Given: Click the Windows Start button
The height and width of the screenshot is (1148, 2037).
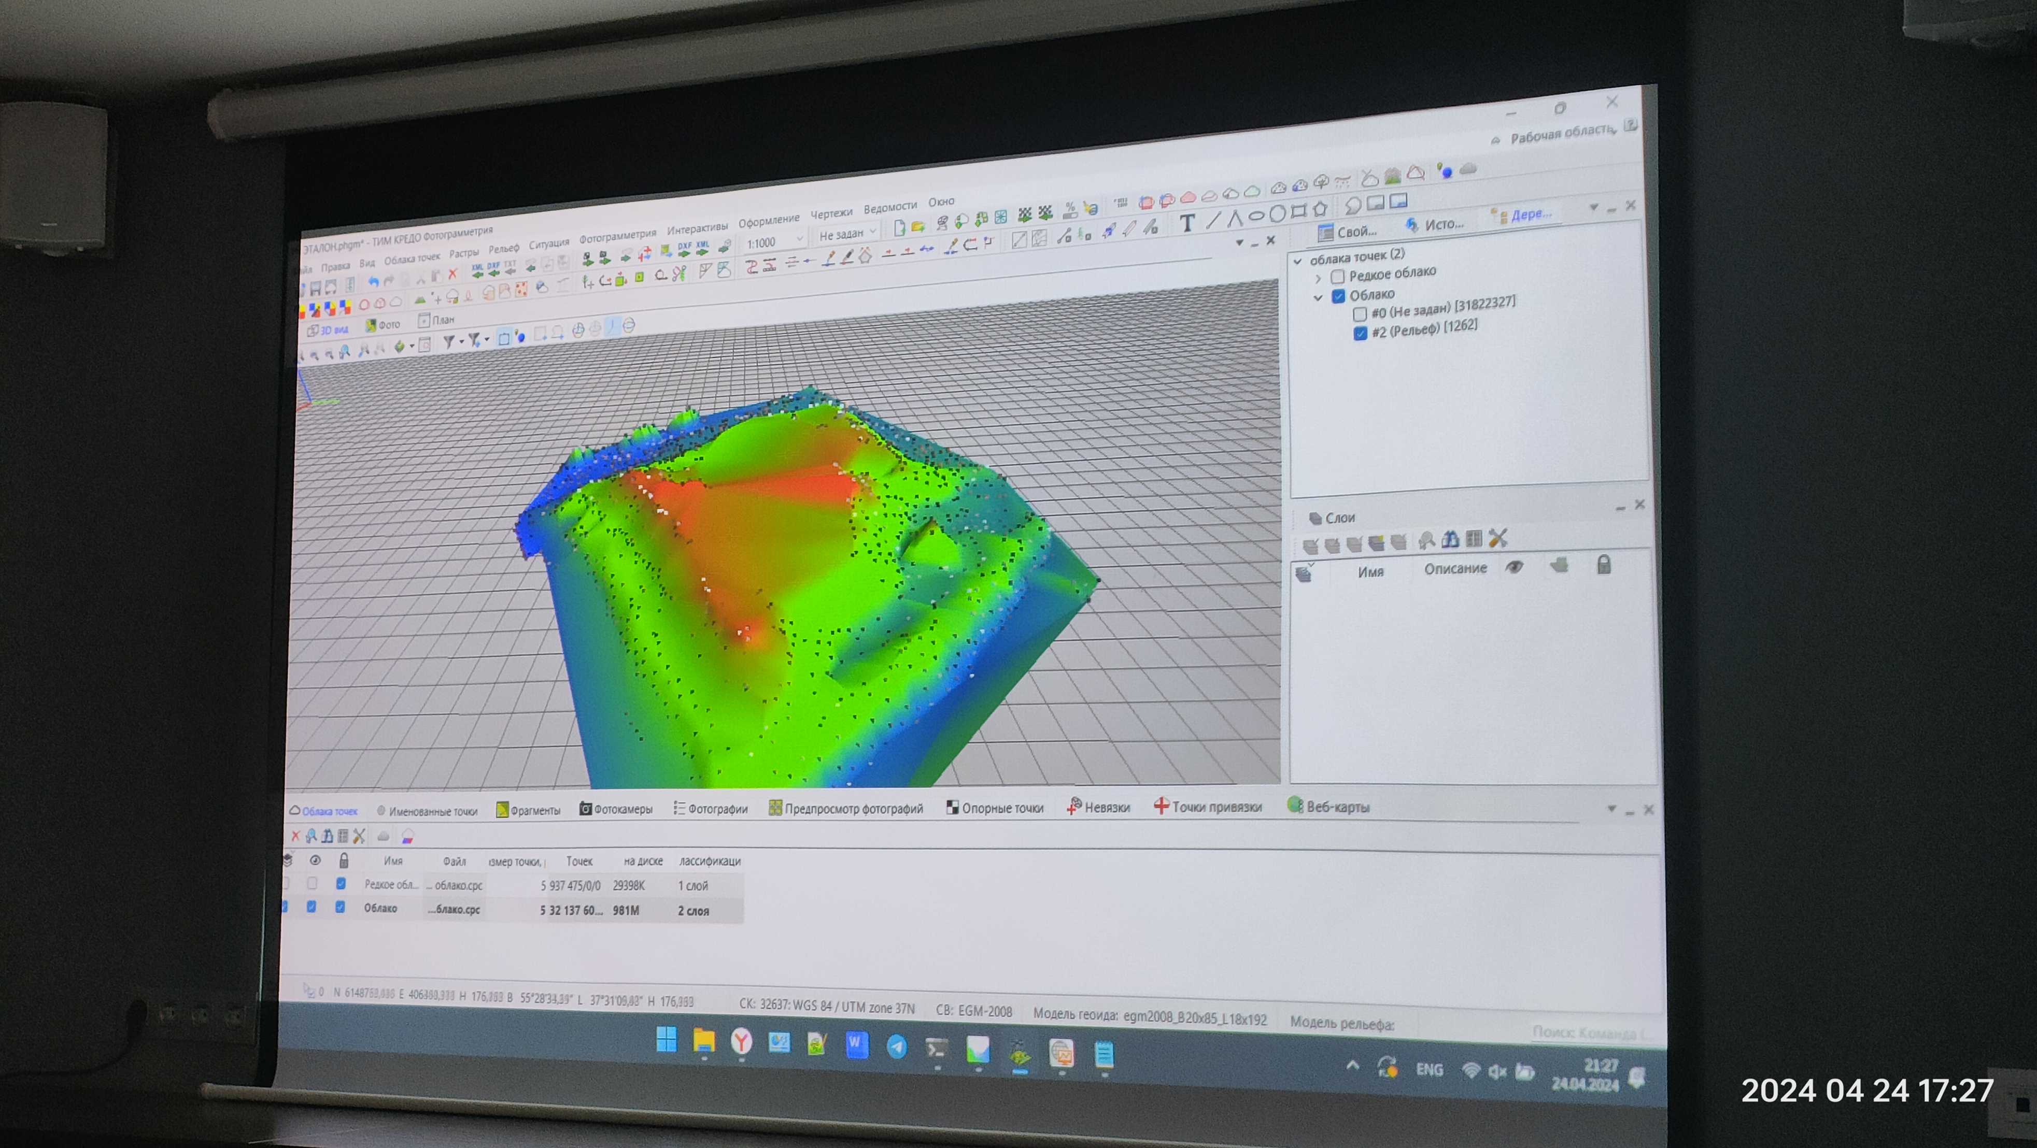Looking at the screenshot, I should 666,1039.
